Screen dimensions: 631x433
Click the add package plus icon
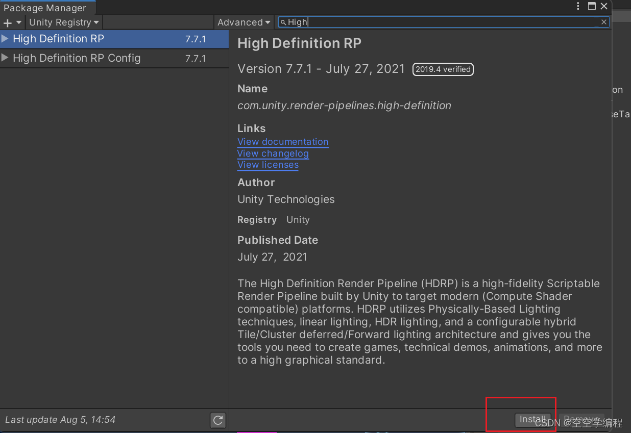click(7, 22)
